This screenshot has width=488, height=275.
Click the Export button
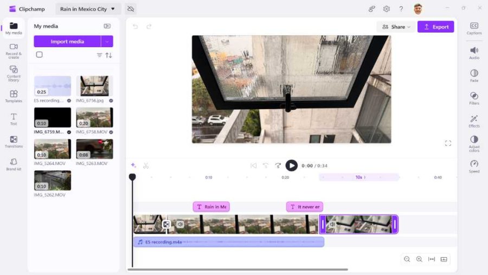tap(436, 27)
